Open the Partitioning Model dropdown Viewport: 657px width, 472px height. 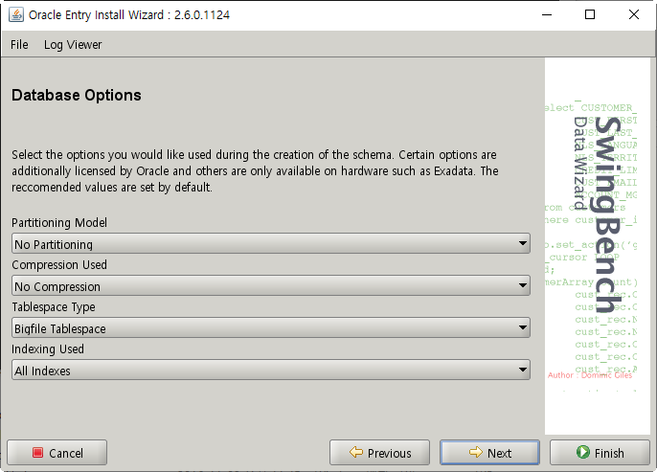click(x=271, y=244)
